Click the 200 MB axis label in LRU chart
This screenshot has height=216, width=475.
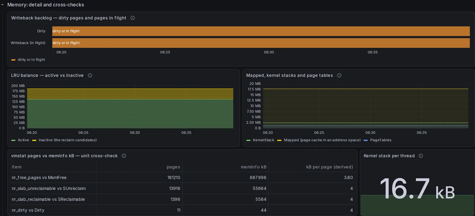(x=18, y=86)
